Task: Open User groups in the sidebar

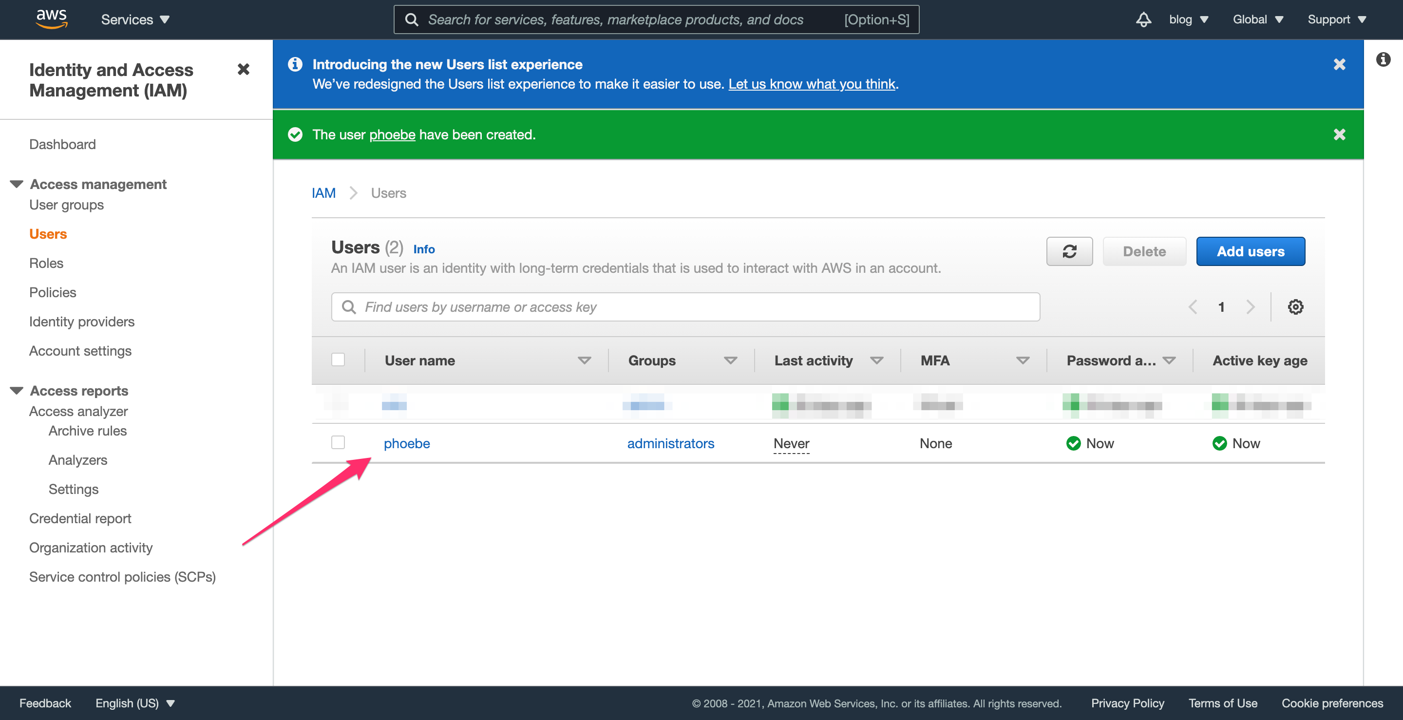Action: pyautogui.click(x=66, y=205)
